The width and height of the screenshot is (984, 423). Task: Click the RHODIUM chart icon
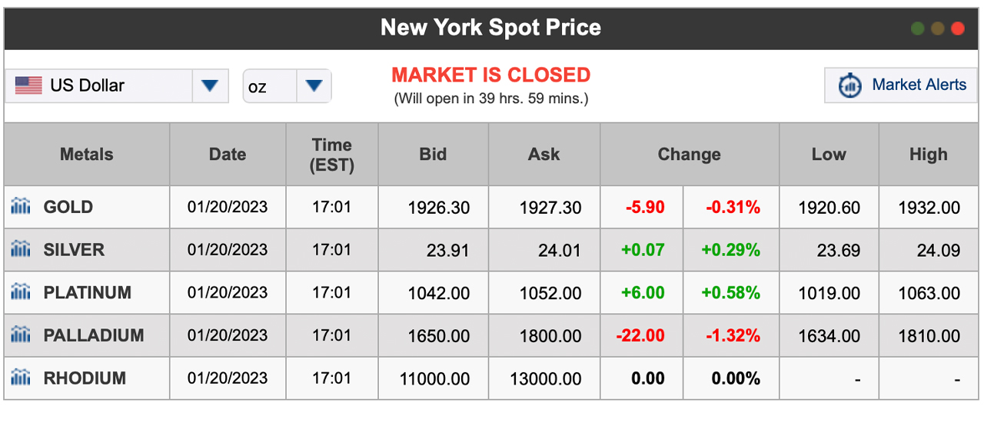21,378
